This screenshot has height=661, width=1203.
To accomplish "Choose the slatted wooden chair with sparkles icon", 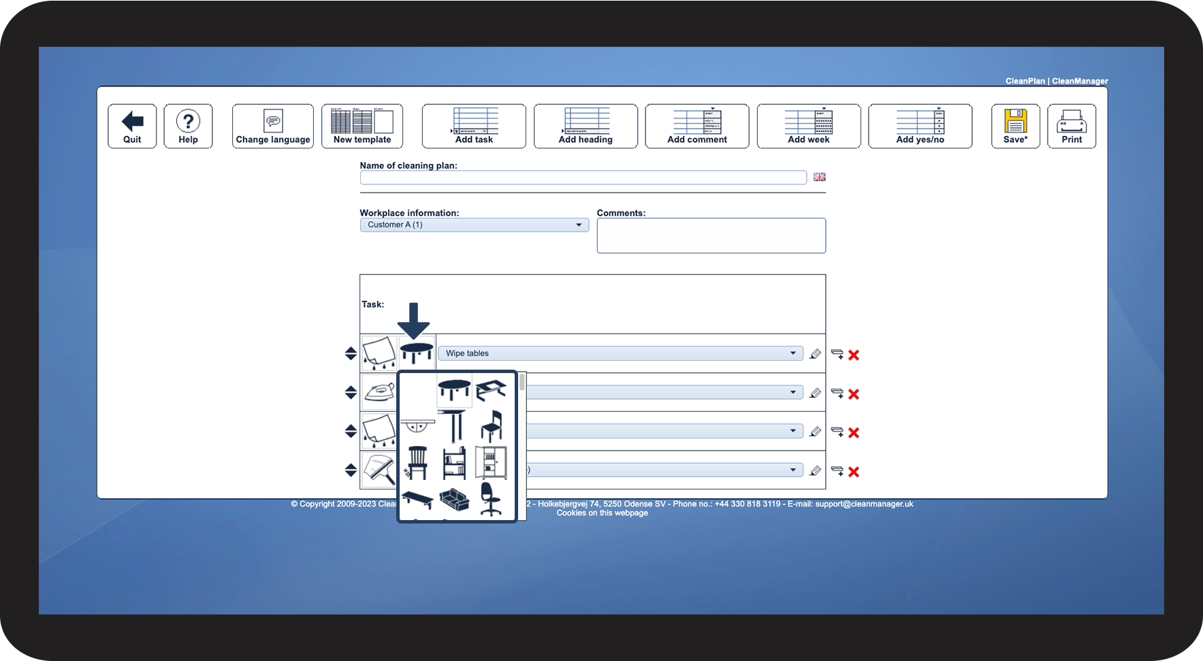I will click(x=417, y=463).
